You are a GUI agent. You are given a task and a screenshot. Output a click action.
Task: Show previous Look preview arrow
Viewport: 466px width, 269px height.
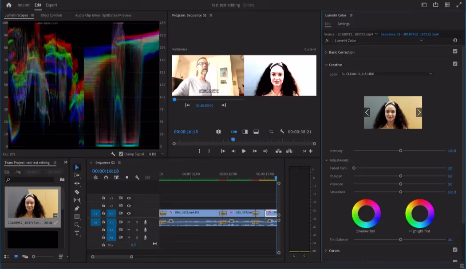click(367, 112)
